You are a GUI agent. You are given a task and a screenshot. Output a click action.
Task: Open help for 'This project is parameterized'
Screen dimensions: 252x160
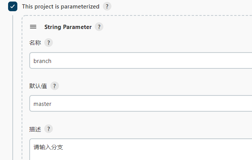(107, 7)
